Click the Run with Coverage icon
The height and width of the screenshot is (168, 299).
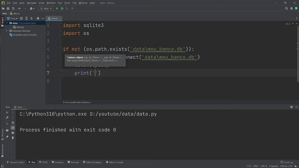[67, 8]
